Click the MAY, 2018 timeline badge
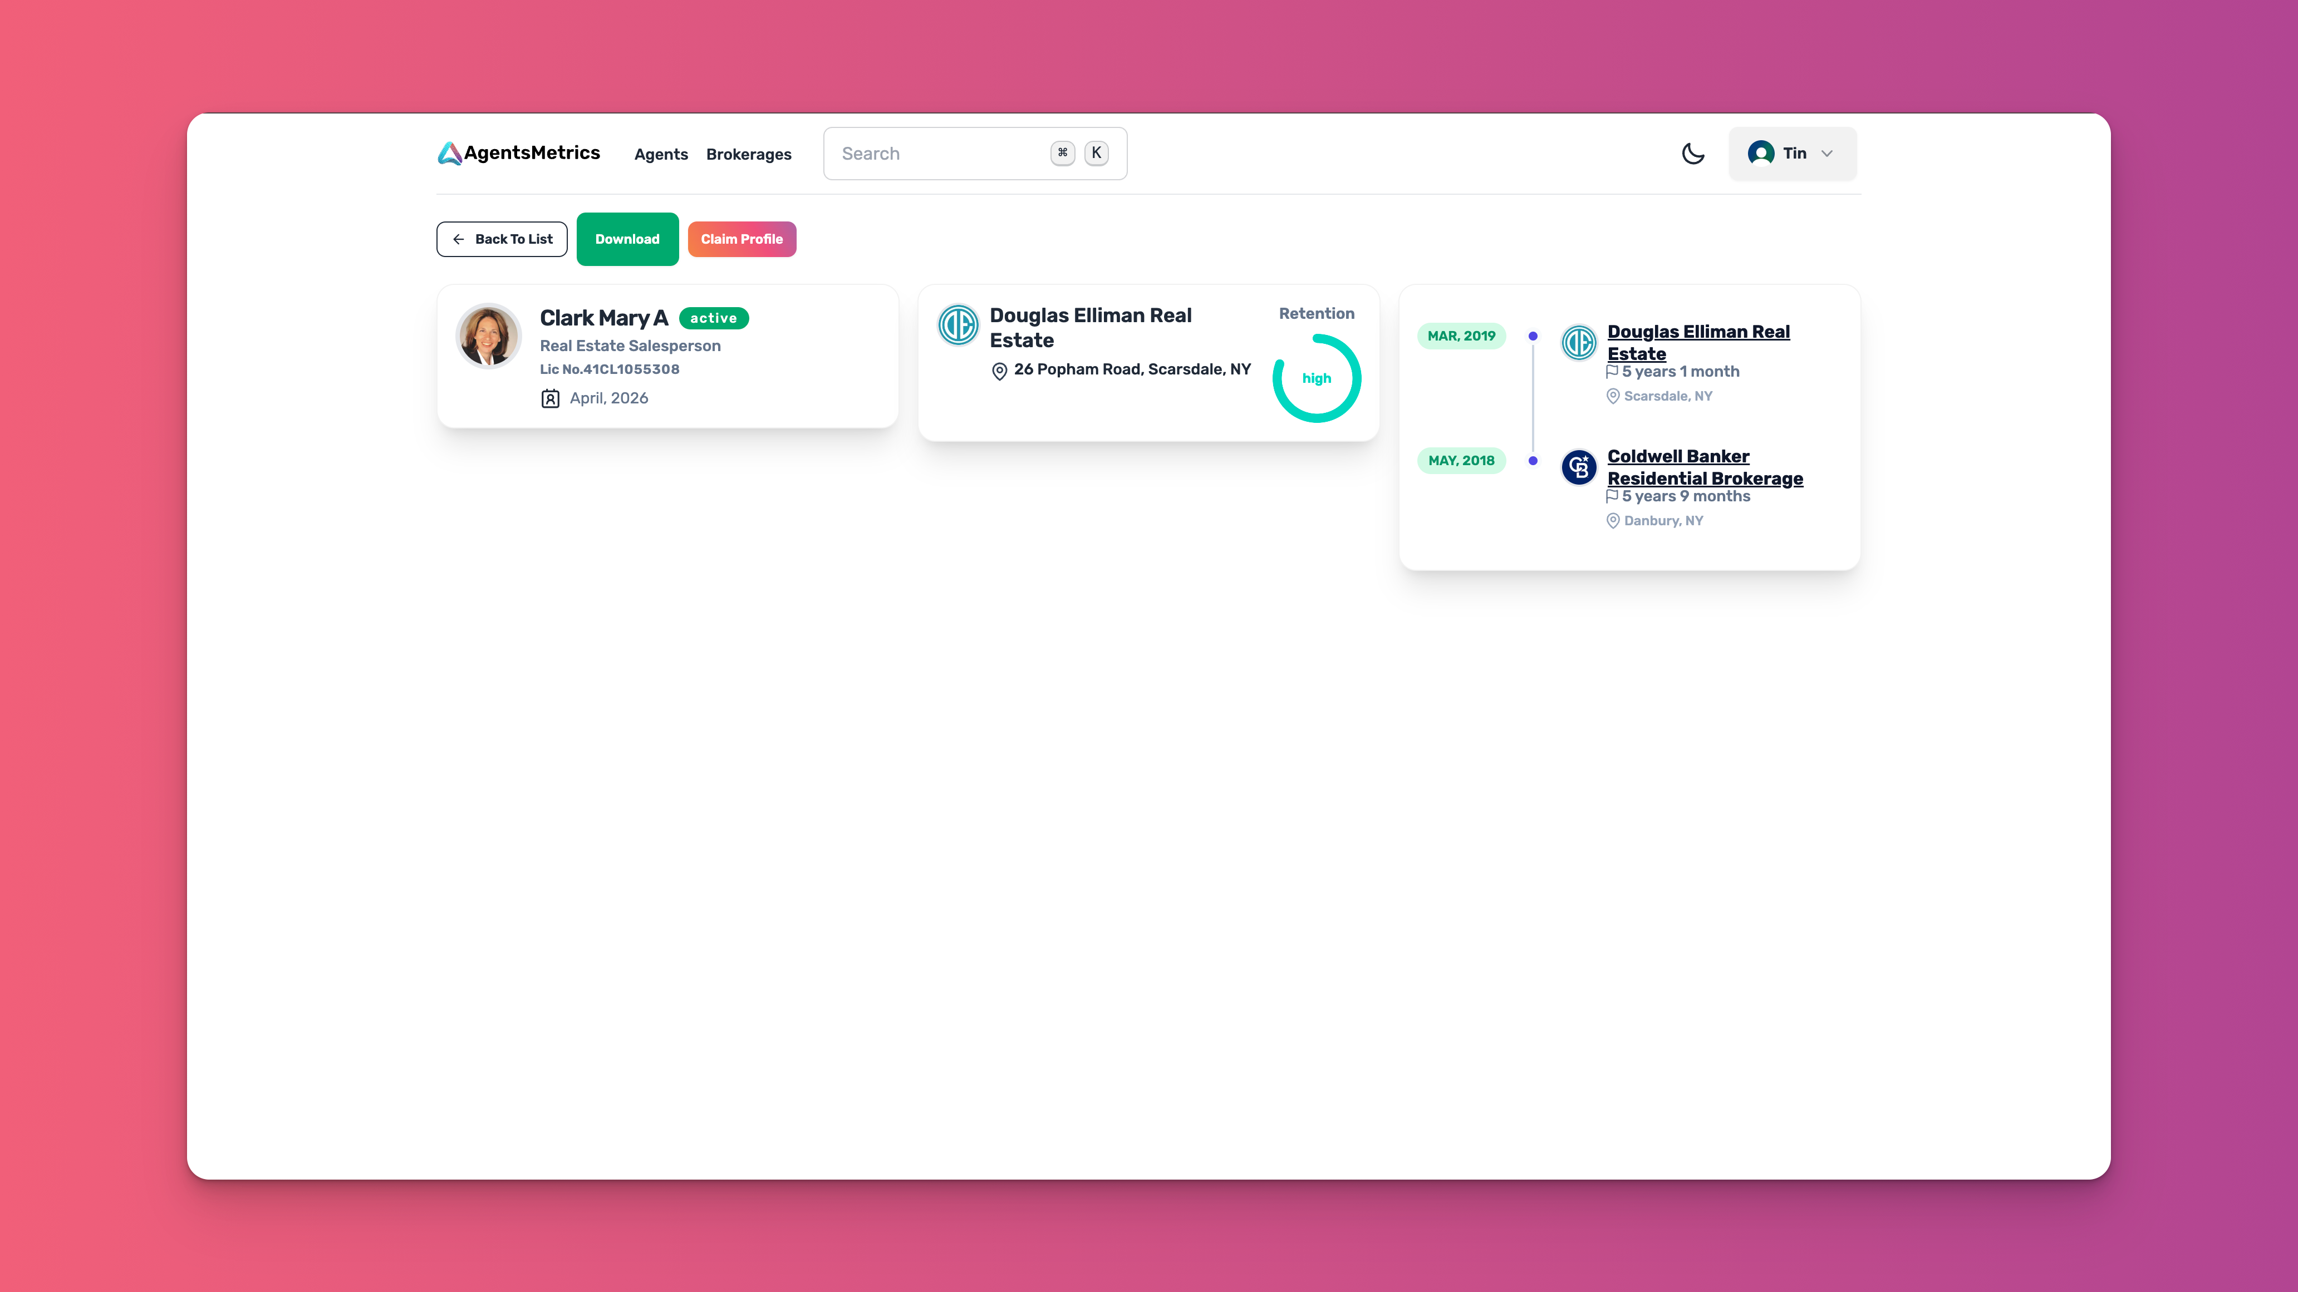Image resolution: width=2298 pixels, height=1292 pixels. [1461, 461]
